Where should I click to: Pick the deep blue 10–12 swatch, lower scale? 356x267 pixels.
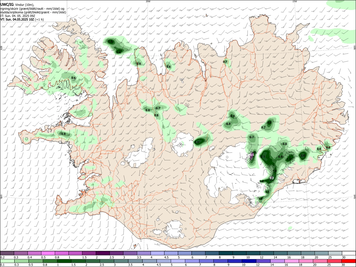249,261
